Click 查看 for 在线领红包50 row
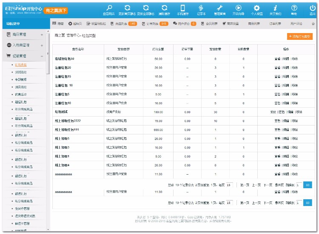This screenshot has width=319, height=234. click(x=277, y=59)
